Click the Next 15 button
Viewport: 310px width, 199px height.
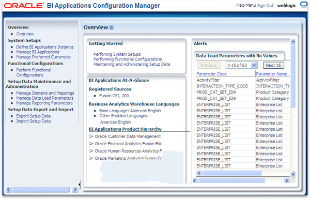point(273,65)
